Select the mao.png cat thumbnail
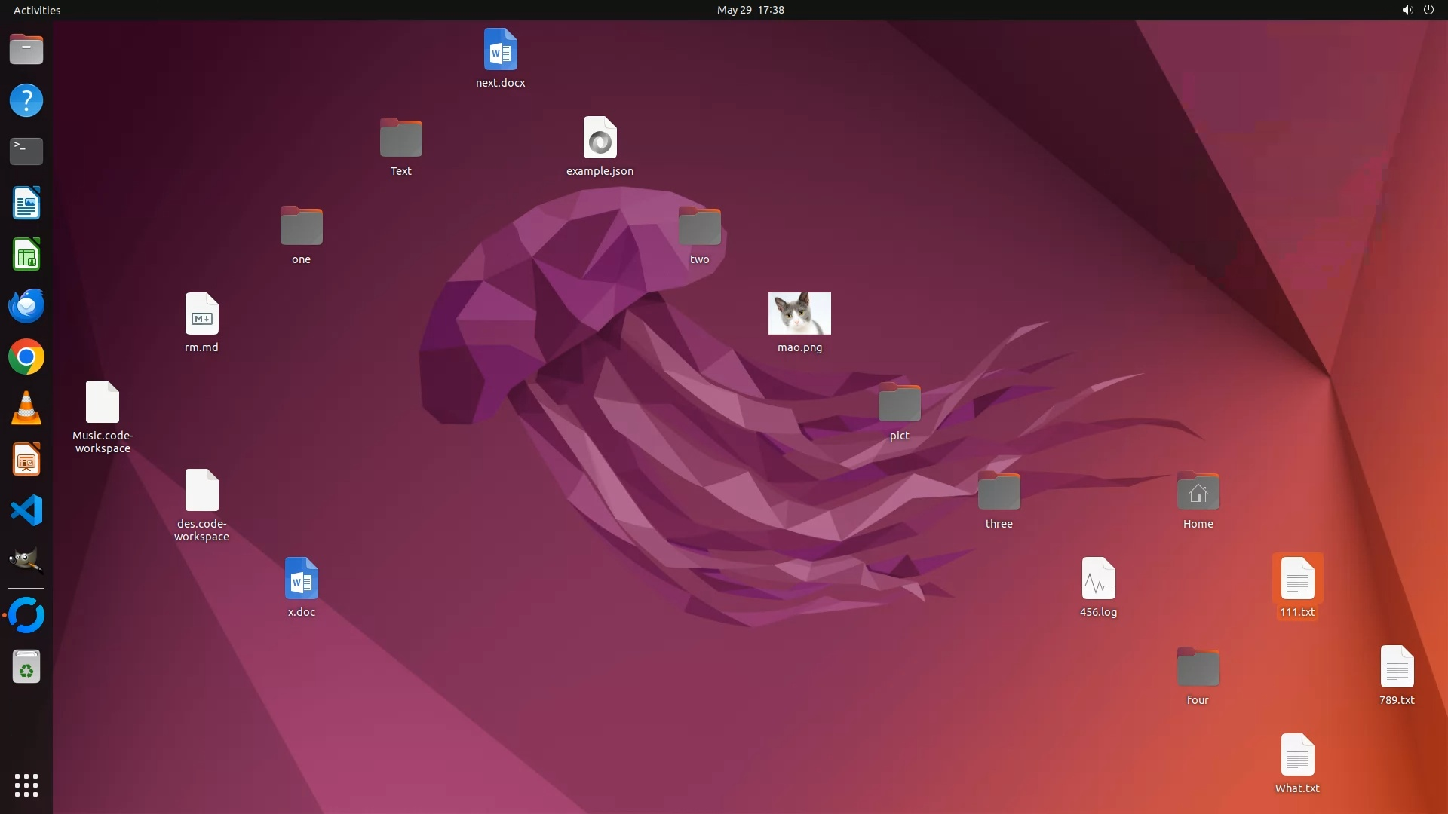Image resolution: width=1448 pixels, height=814 pixels. [x=799, y=314]
